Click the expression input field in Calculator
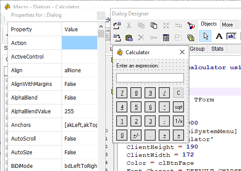 (150, 78)
